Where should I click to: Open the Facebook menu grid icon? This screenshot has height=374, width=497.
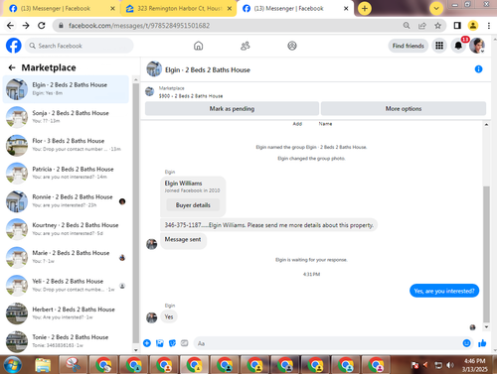coord(439,46)
